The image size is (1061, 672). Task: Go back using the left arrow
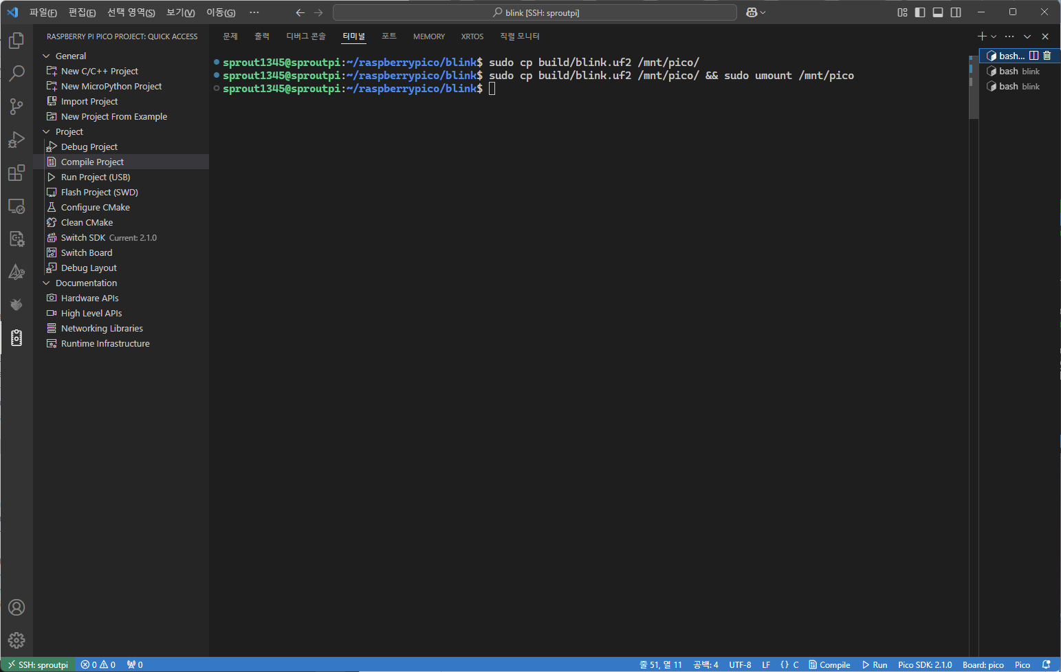300,12
